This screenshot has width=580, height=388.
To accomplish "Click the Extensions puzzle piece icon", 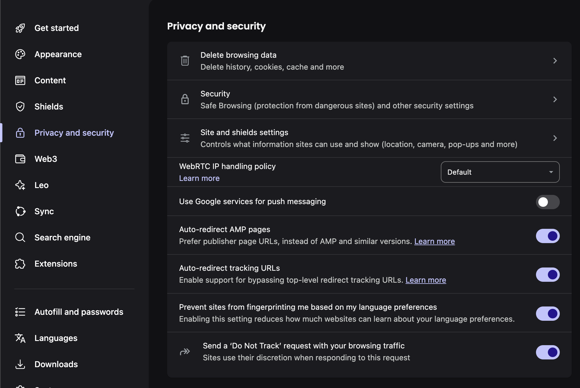I will pos(20,264).
